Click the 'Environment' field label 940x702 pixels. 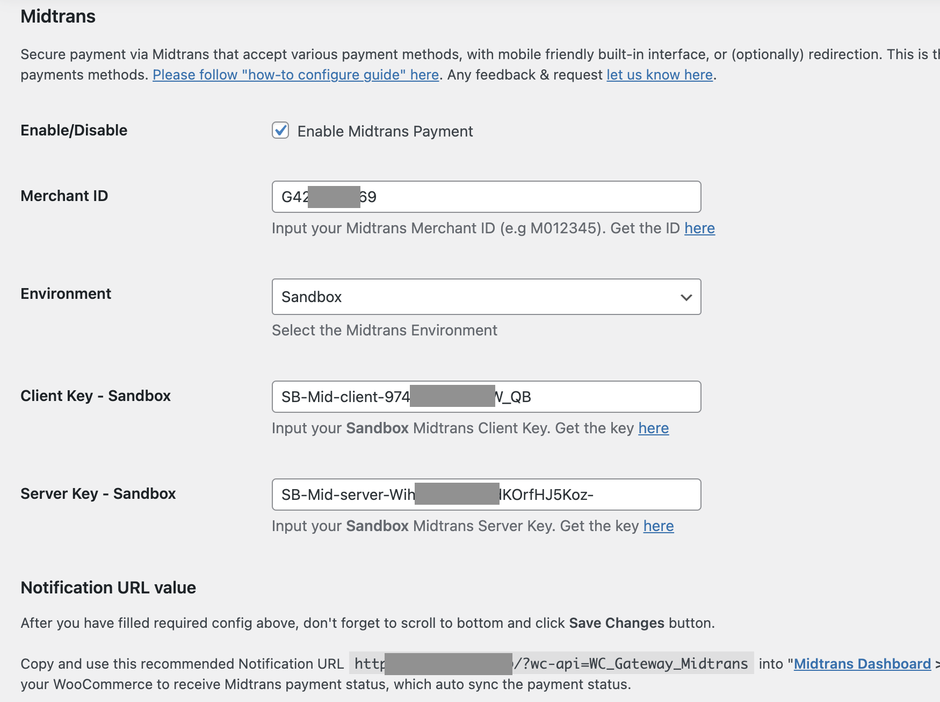(x=66, y=293)
